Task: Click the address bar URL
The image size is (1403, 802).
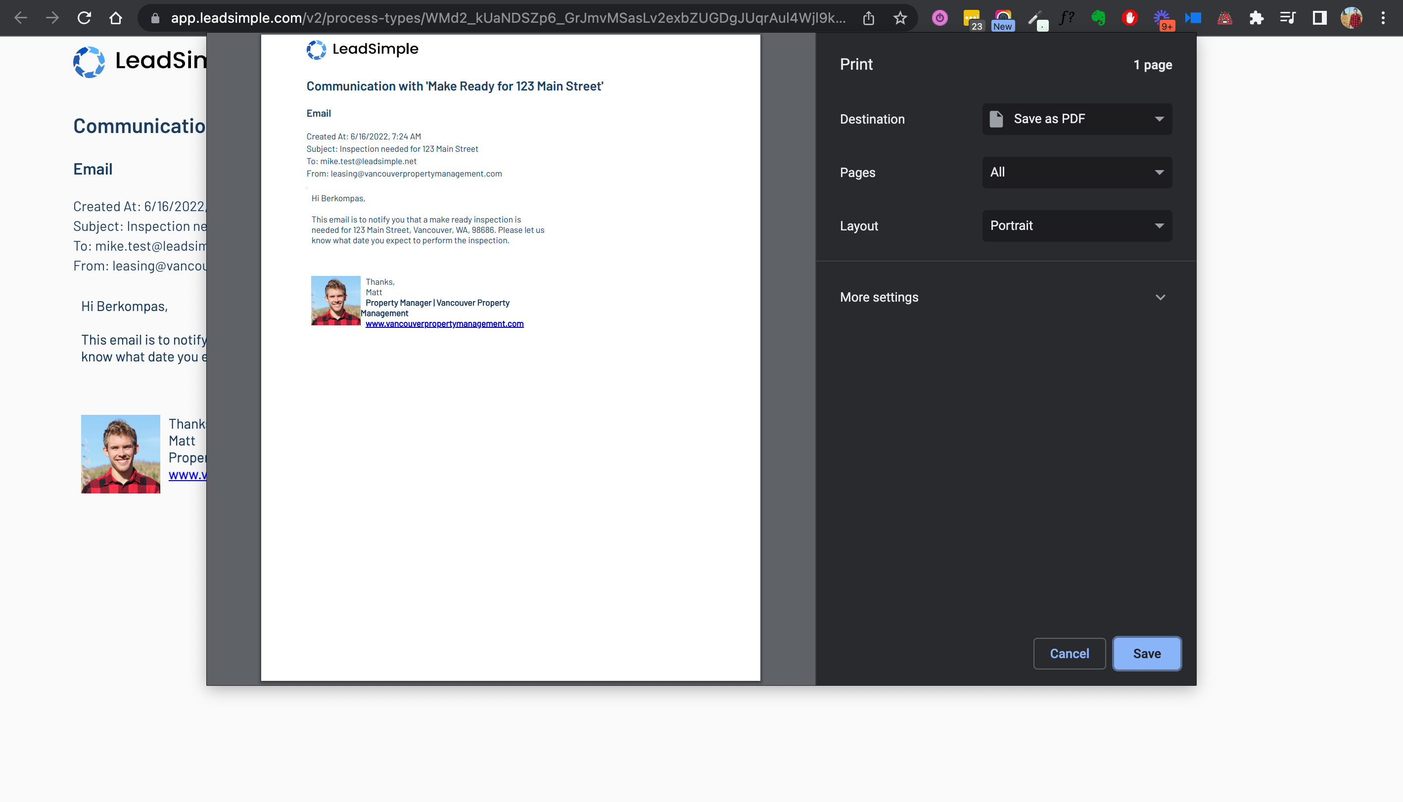Action: (x=508, y=18)
